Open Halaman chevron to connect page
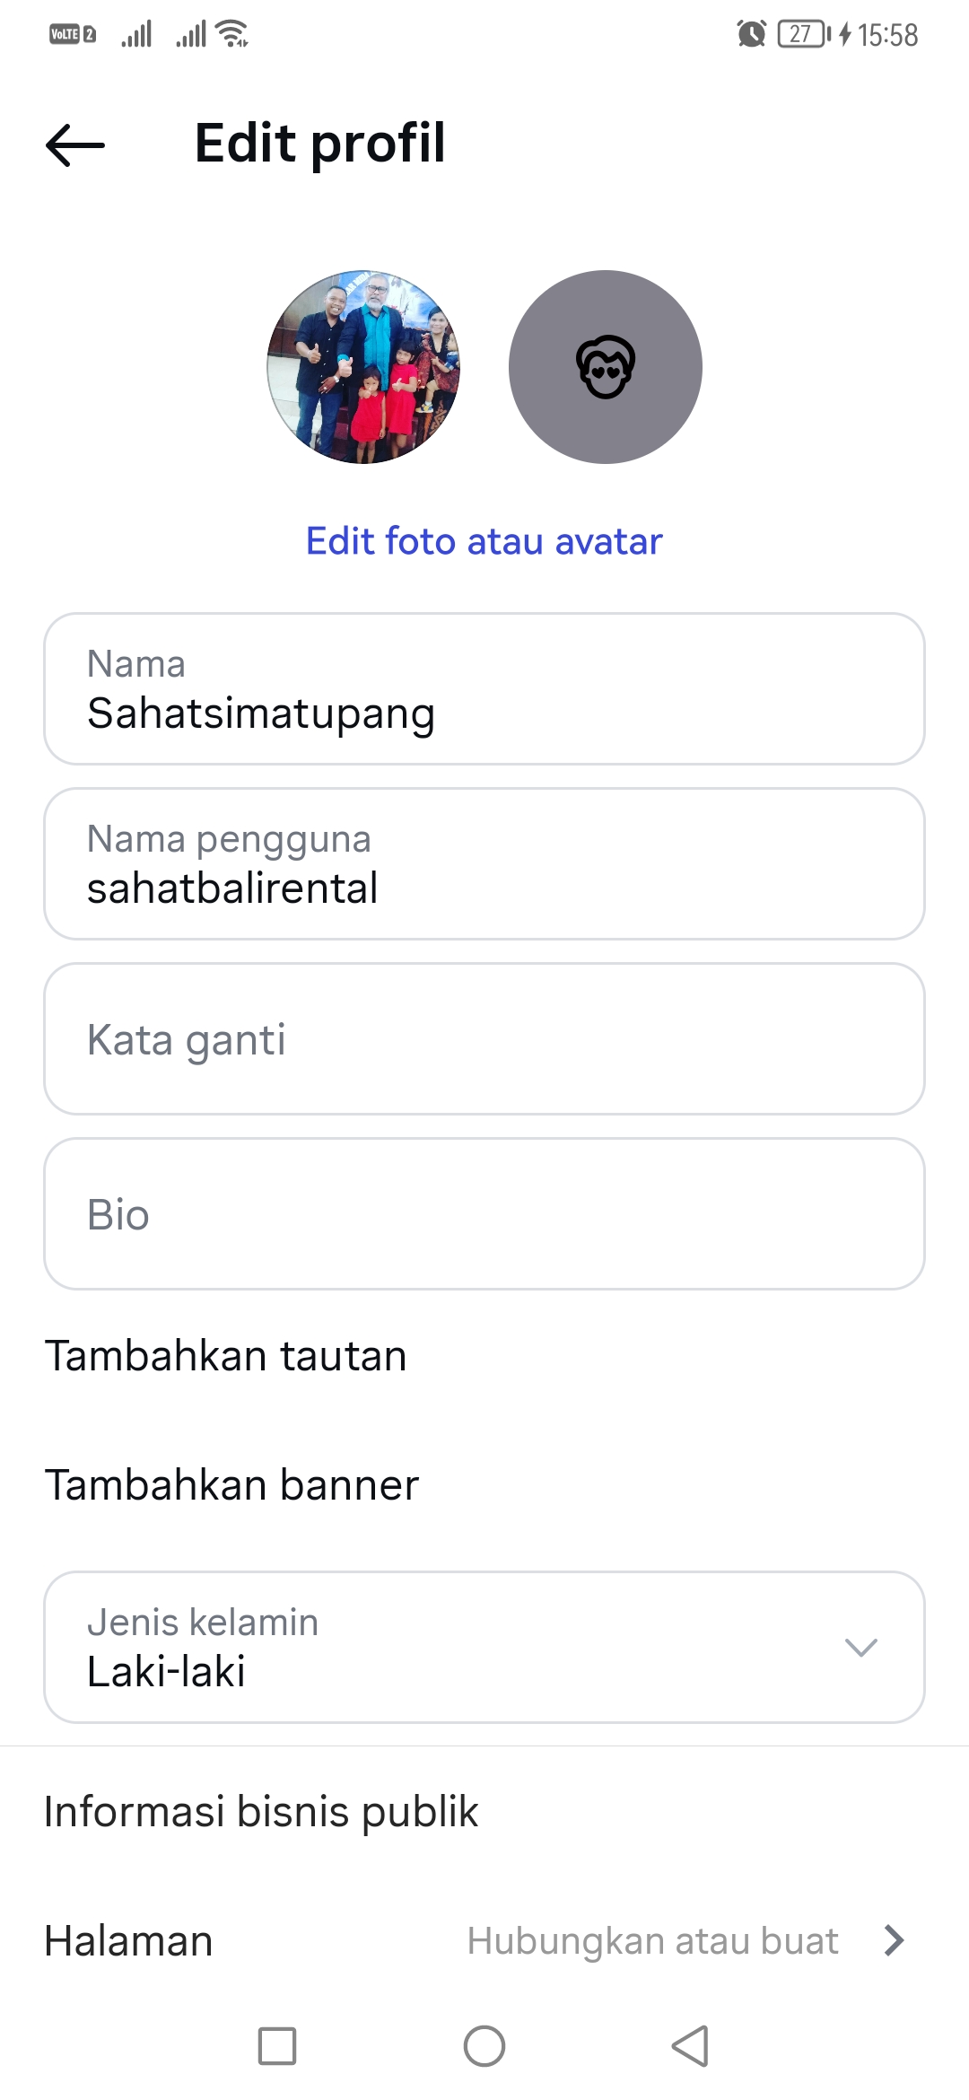 pos(894,1940)
